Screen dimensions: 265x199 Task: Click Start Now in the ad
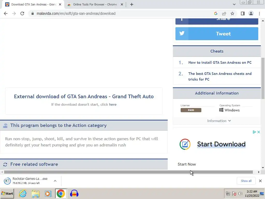[187, 164]
